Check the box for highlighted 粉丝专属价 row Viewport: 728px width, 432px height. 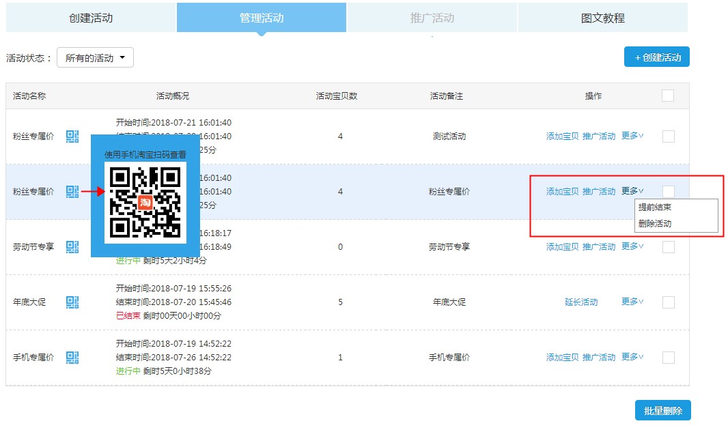[x=668, y=191]
